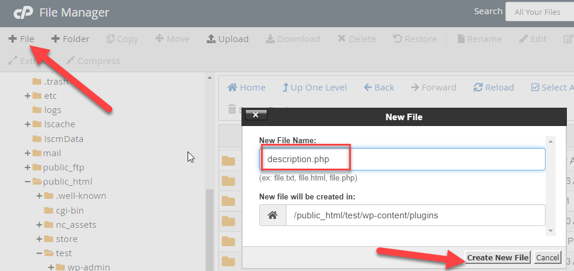Select the public_ftp folder

pos(59,167)
